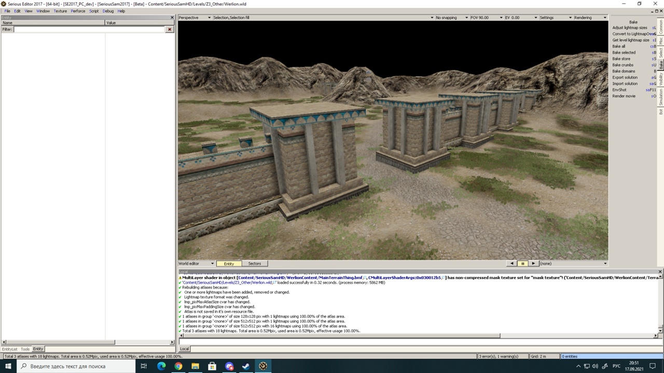Screen dimensions: 664x373
Task: Toggle Sectors editing mode
Action: (x=255, y=264)
